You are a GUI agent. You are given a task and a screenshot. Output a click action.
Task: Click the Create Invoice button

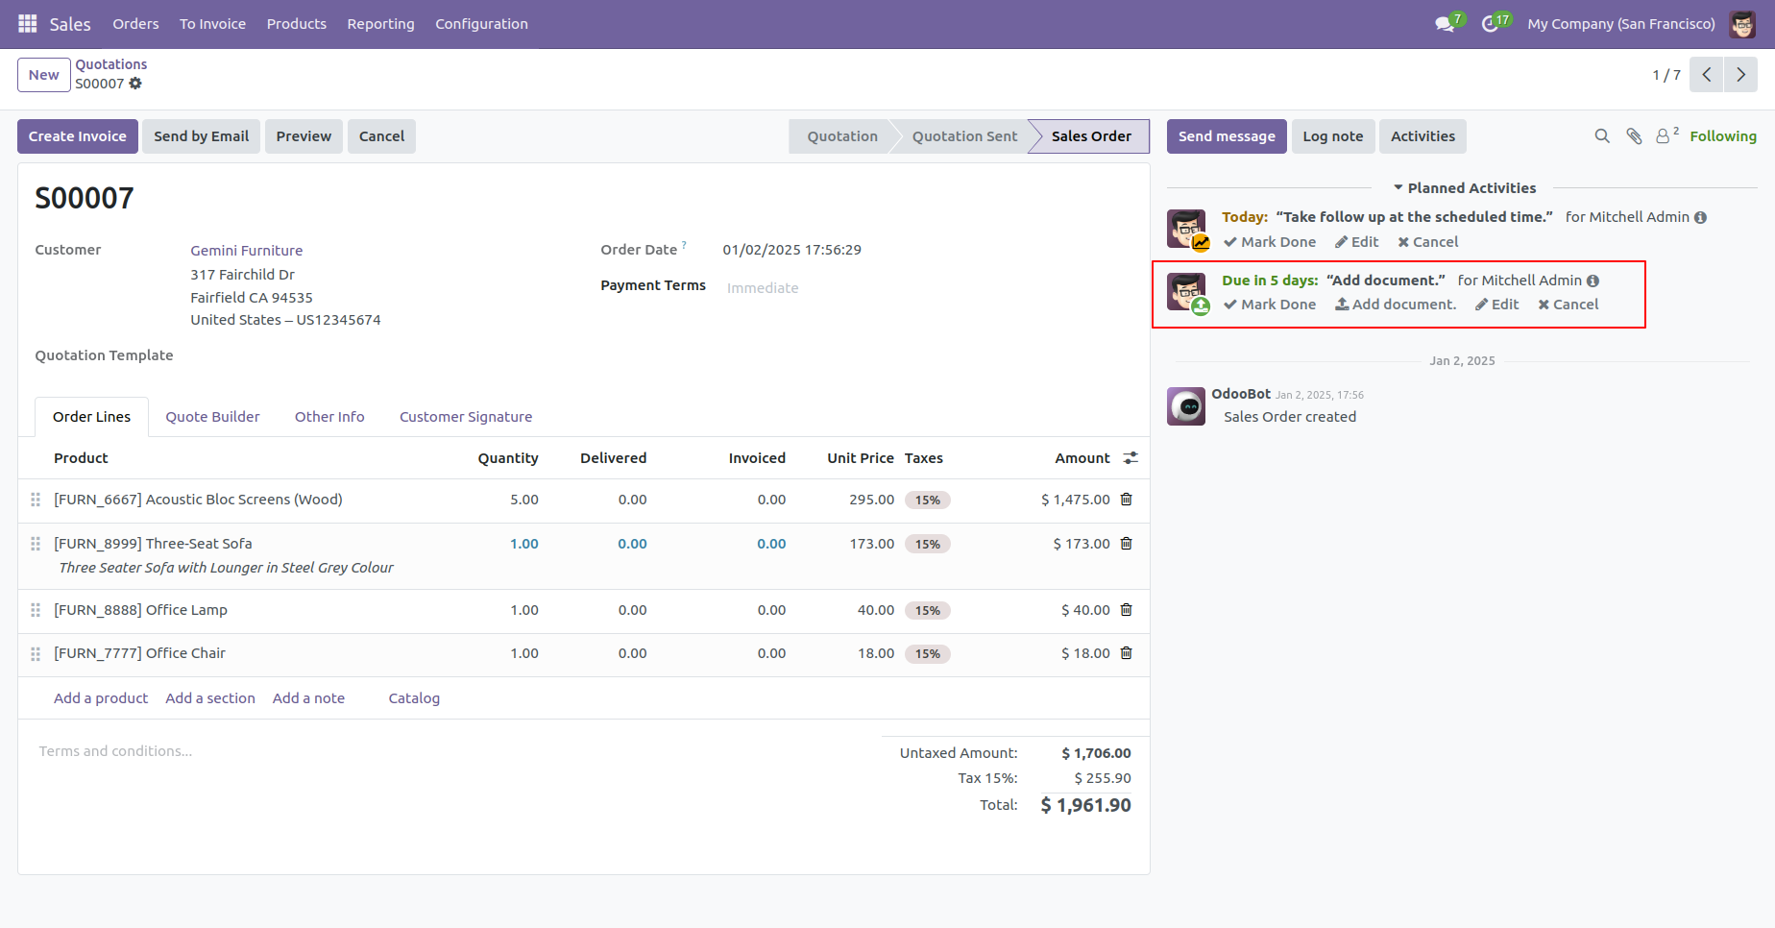(x=77, y=136)
